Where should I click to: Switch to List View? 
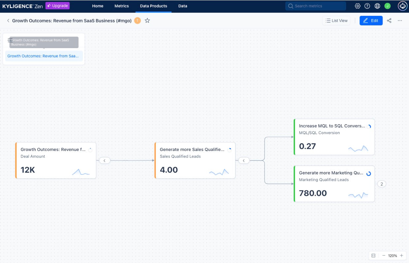pos(336,20)
